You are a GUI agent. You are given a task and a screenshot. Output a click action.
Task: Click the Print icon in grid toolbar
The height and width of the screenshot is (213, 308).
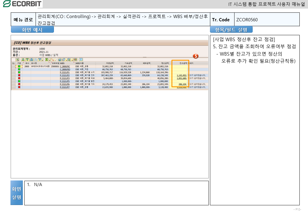(60, 59)
